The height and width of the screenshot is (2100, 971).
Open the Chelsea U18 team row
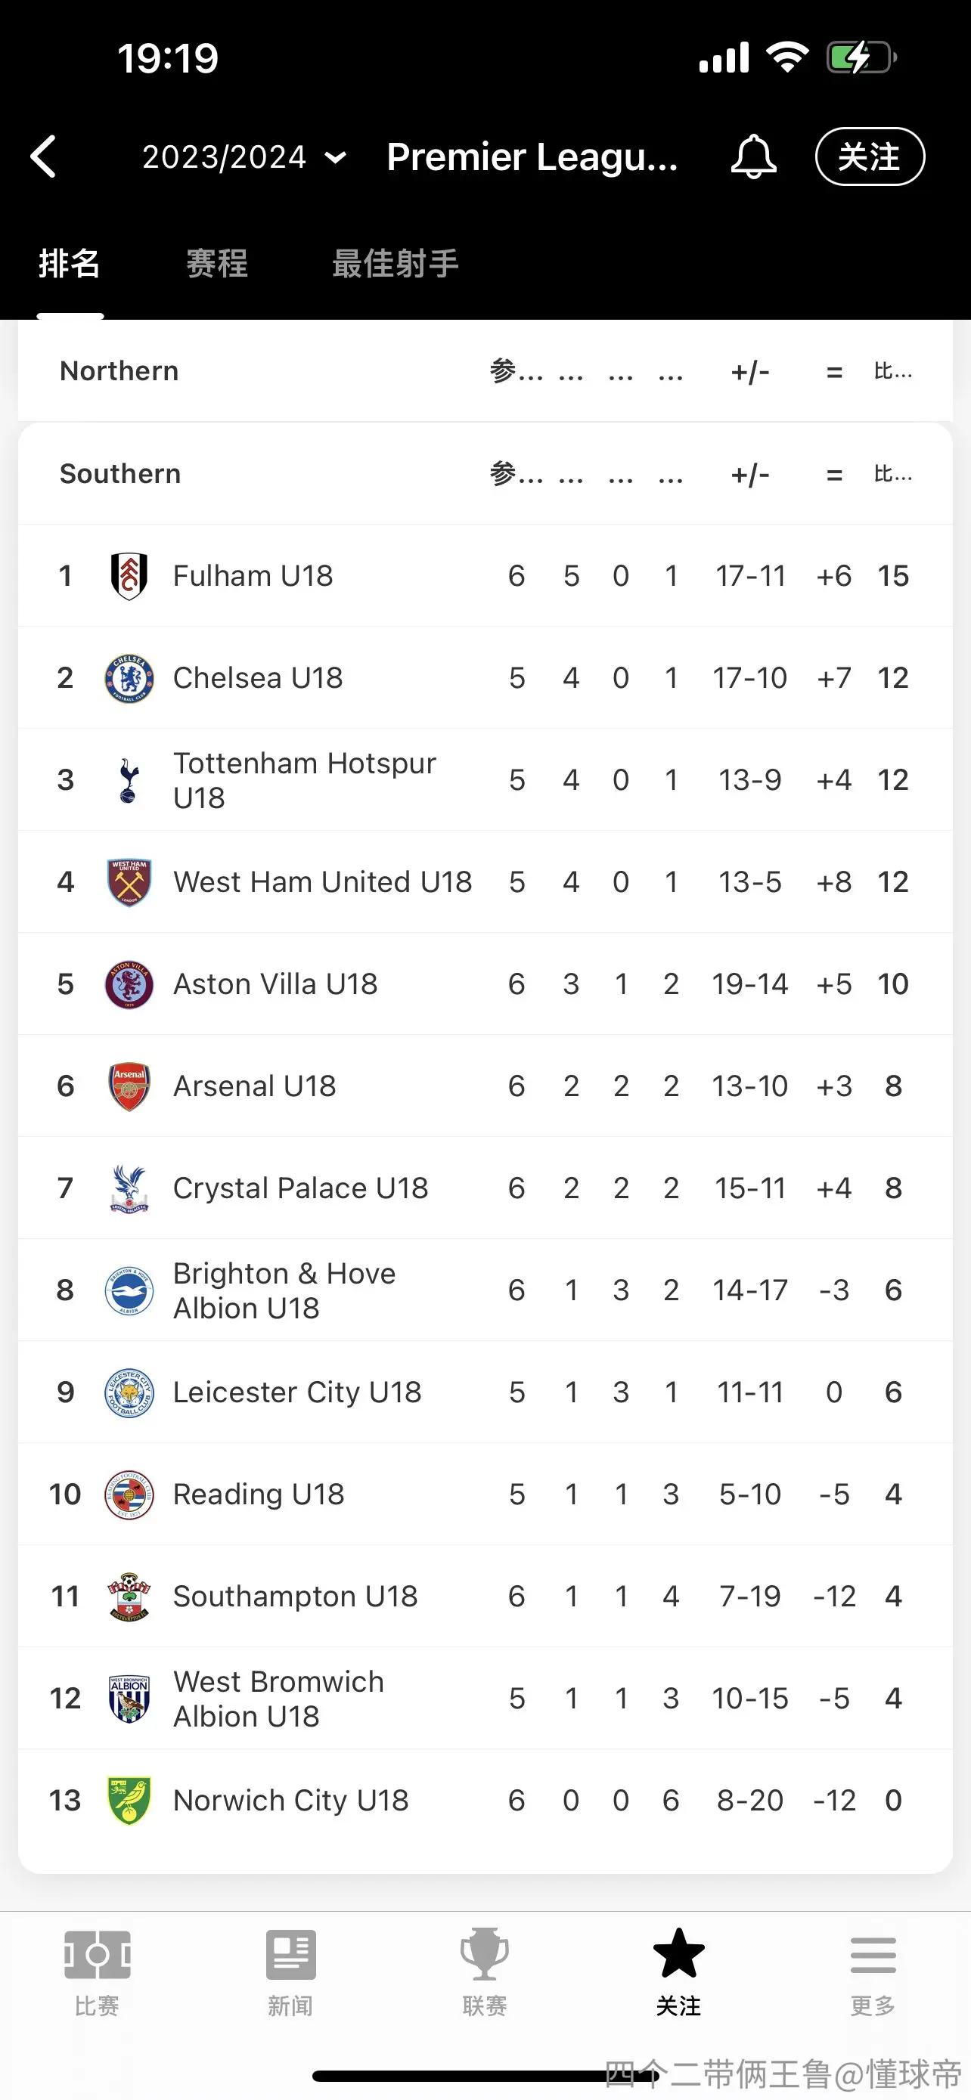coord(485,677)
